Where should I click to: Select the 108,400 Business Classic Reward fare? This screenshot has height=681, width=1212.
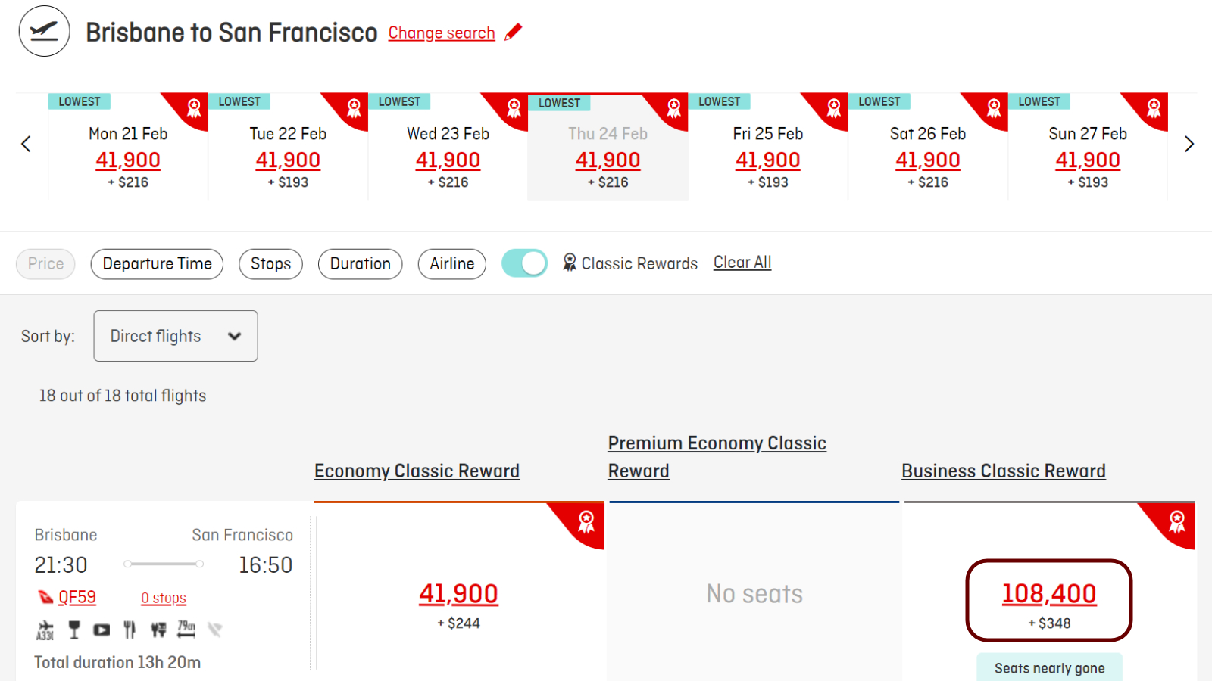click(x=1049, y=601)
